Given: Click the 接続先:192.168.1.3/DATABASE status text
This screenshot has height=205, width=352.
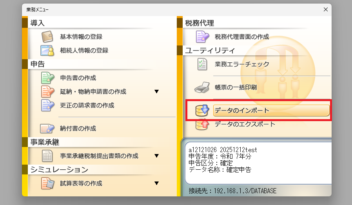Looking at the screenshot, I should [x=232, y=191].
